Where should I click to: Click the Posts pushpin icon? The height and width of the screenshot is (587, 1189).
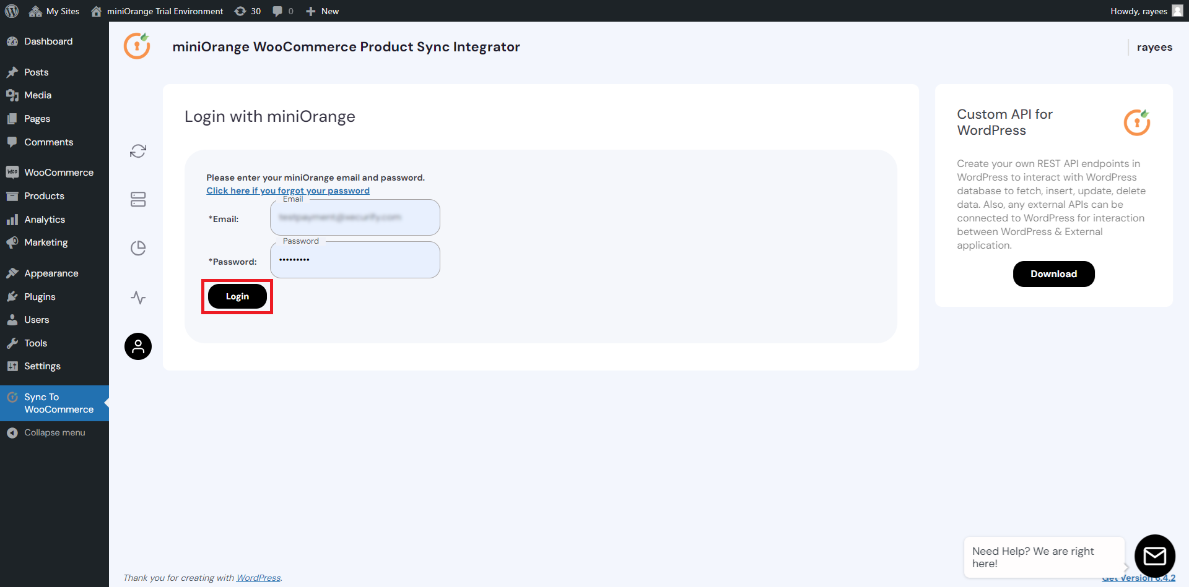tap(12, 72)
